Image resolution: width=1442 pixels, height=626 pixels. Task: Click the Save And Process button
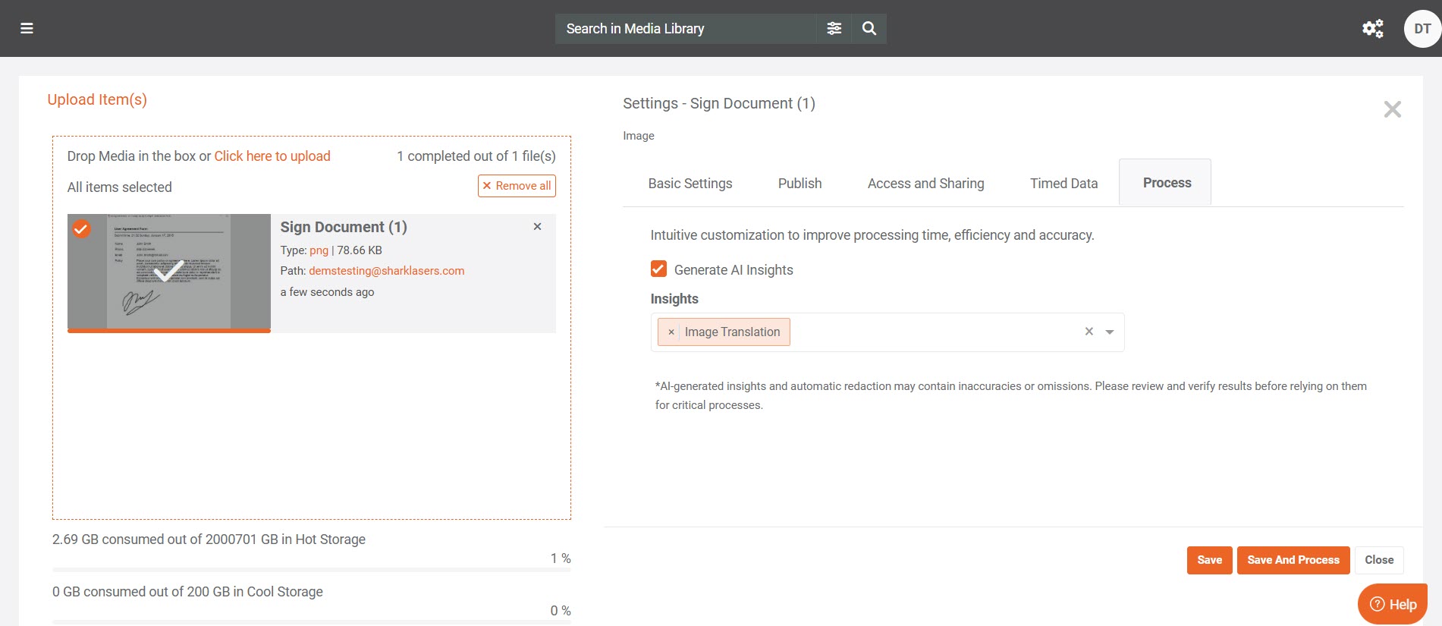1293,560
